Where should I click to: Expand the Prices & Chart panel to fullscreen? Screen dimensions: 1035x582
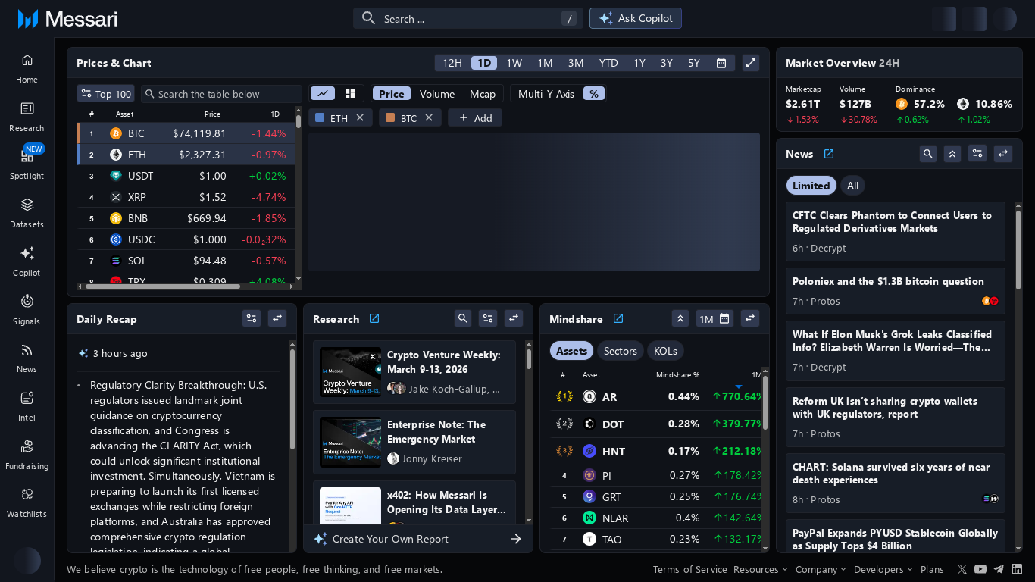coord(750,63)
